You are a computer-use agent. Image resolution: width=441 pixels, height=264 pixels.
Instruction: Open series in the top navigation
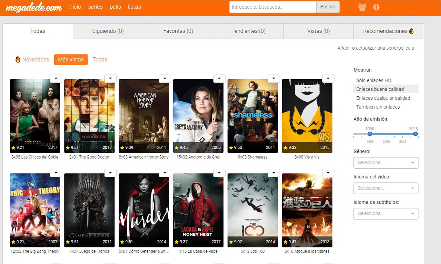click(x=95, y=7)
